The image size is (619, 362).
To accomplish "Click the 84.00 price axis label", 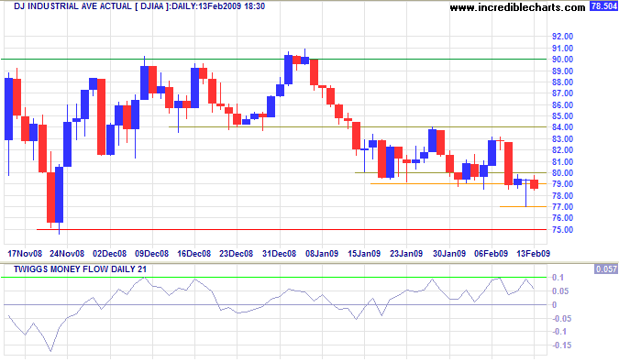I will point(562,127).
